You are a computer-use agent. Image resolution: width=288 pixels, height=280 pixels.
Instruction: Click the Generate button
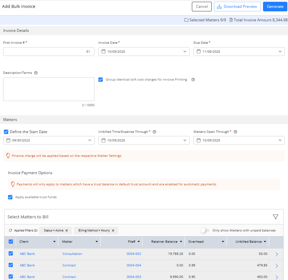[x=275, y=6]
